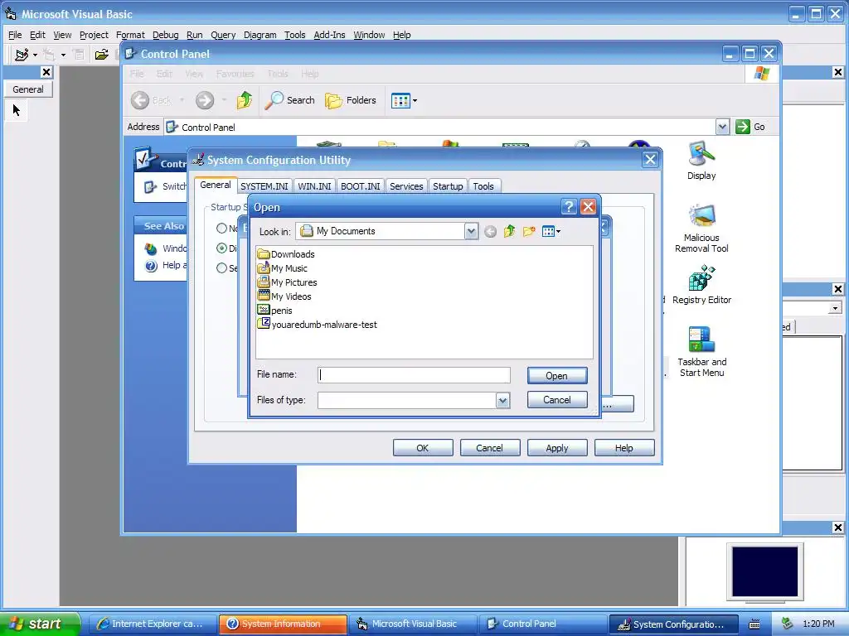
Task: Open Visual Basic Add-Ins menu
Action: (x=329, y=35)
